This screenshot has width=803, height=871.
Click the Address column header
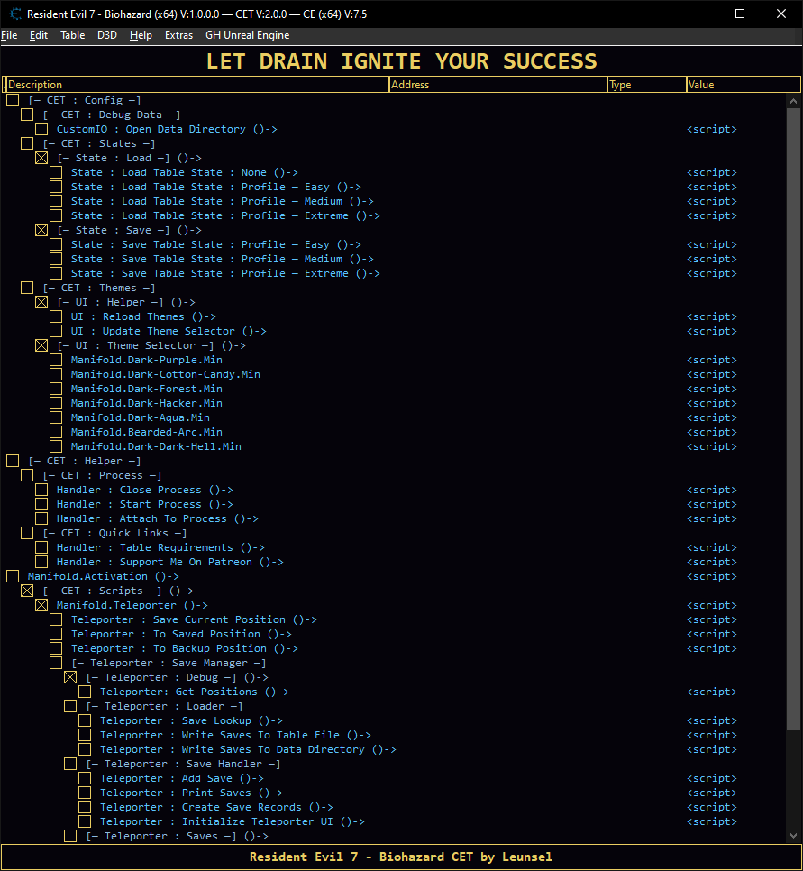click(498, 85)
